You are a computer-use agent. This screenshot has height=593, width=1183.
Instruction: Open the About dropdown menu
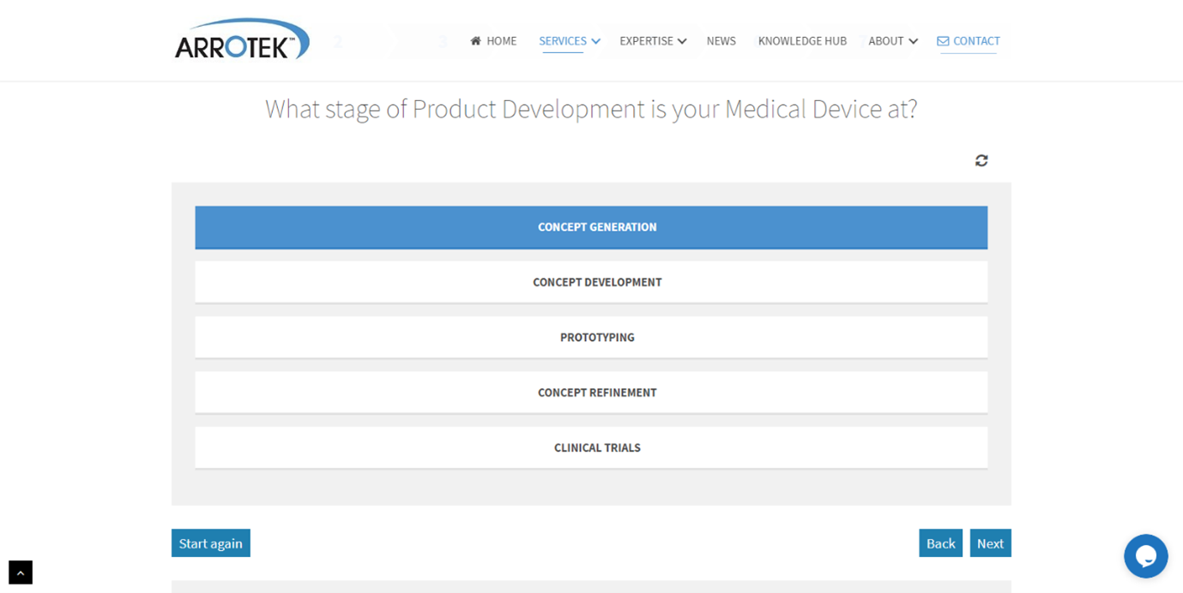(x=892, y=41)
